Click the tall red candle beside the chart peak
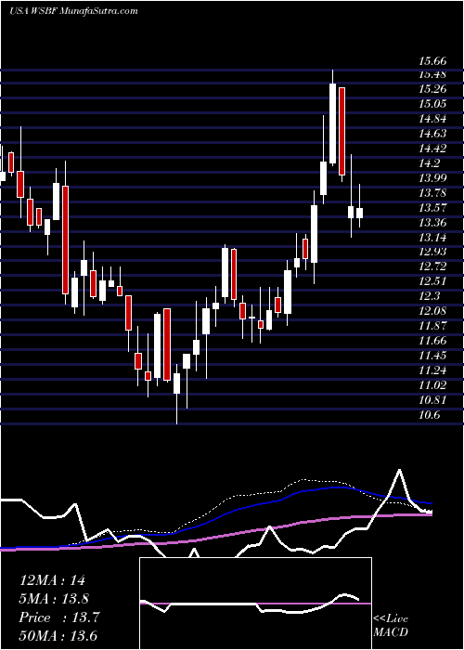464x650 pixels. pos(342,131)
